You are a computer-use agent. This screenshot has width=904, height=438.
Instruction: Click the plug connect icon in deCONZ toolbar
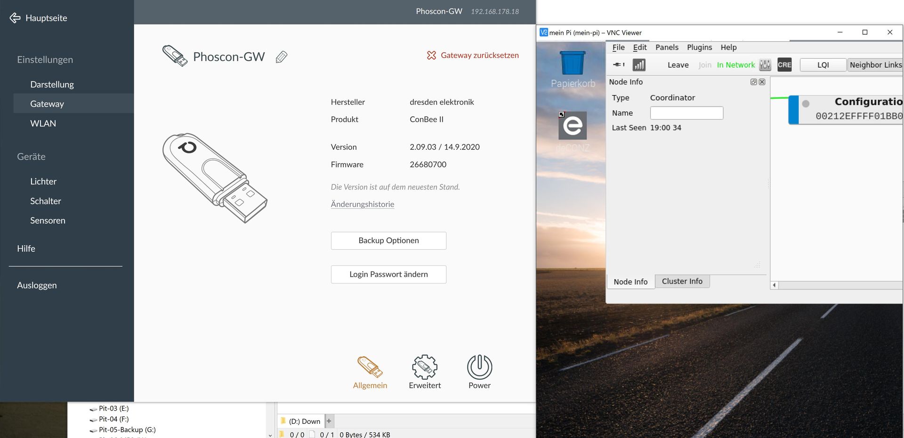pos(618,65)
